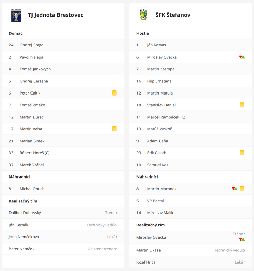
Task: Click Martin Macánek's yellow card icon
Action: click(242, 189)
